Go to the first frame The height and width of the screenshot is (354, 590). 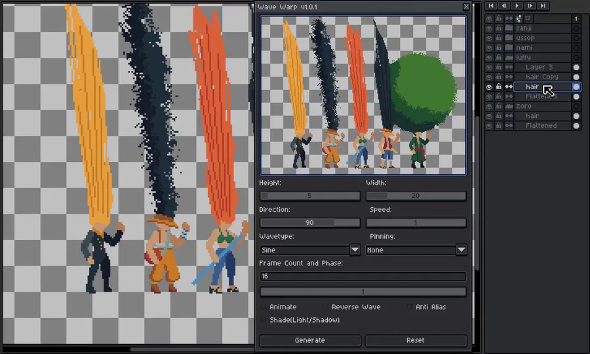tap(491, 6)
